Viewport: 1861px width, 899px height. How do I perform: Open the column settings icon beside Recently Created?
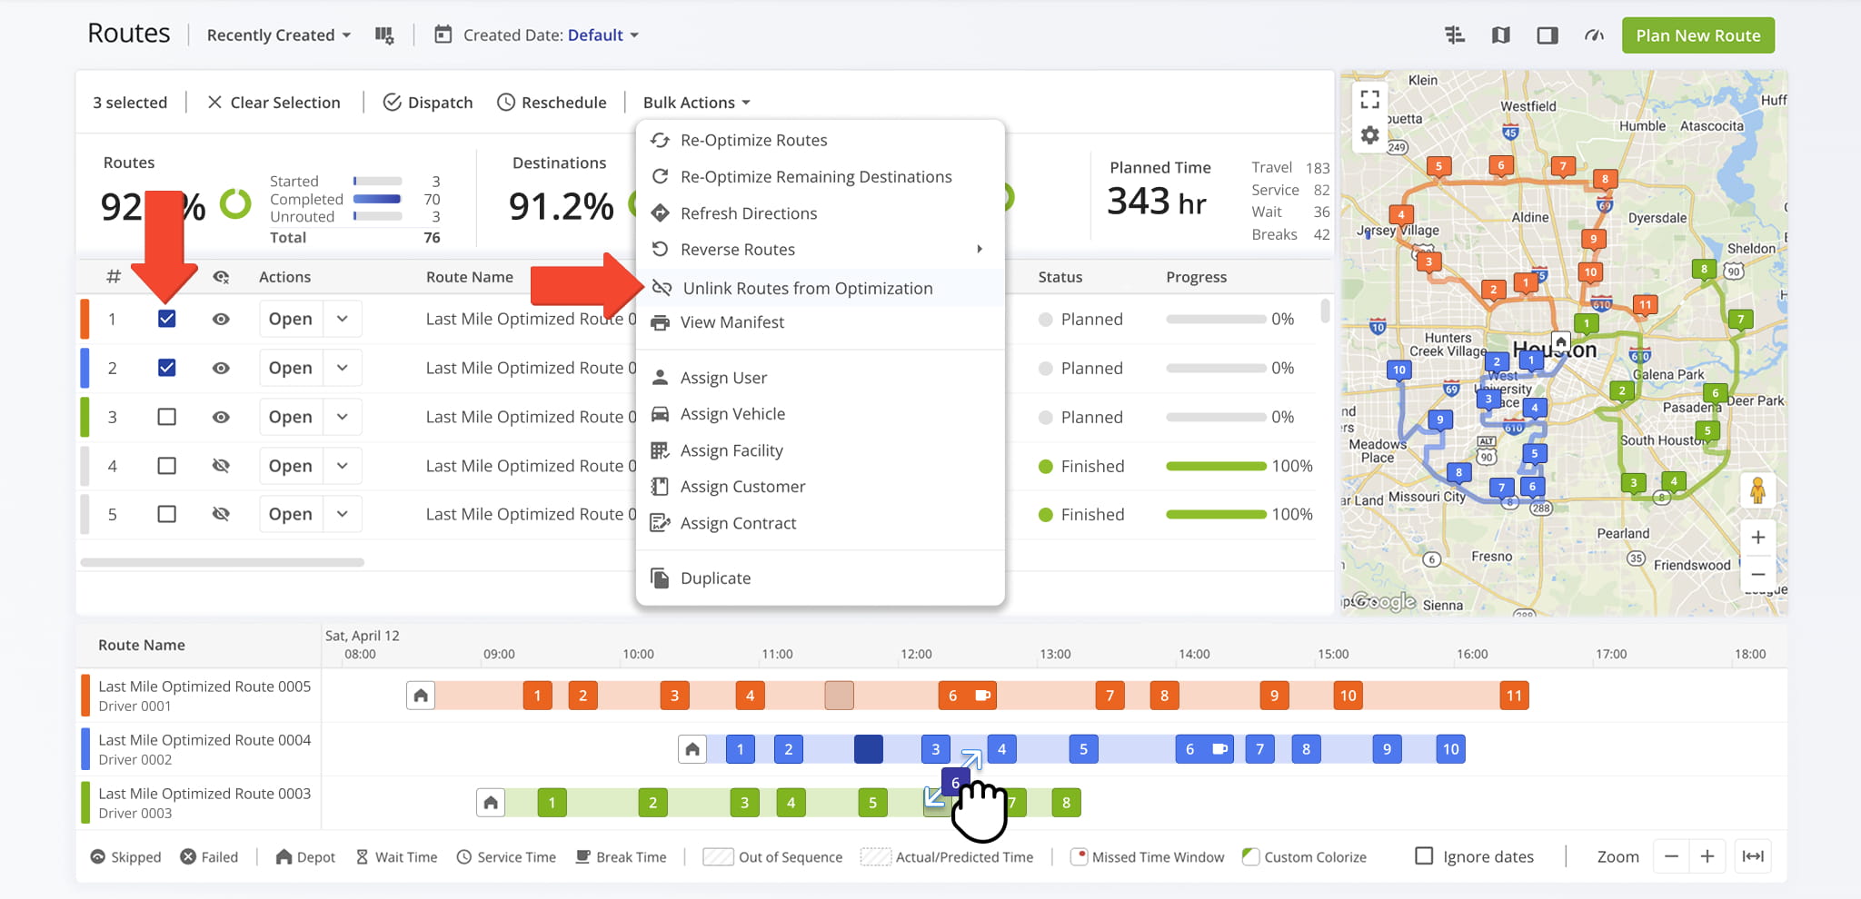coord(384,35)
